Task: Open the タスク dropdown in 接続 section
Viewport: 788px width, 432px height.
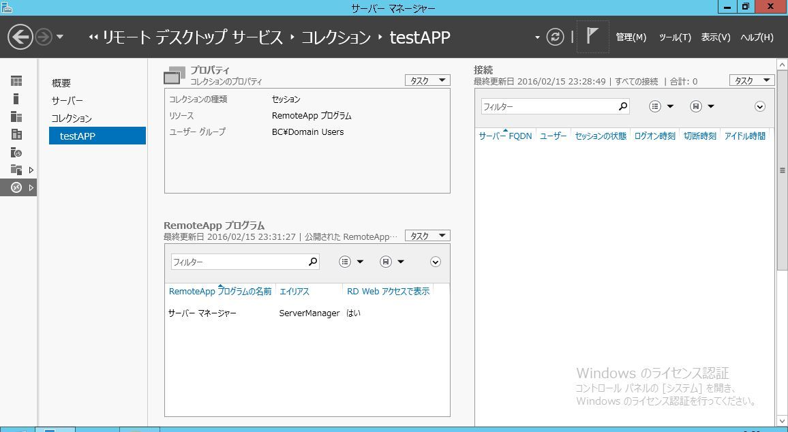Action: [752, 80]
